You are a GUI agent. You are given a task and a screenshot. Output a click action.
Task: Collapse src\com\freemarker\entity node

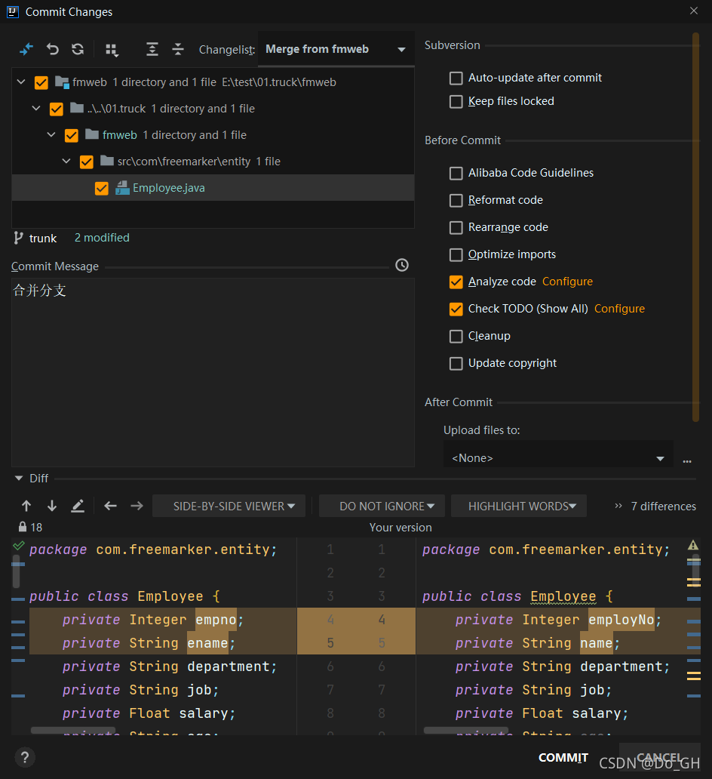coord(66,161)
